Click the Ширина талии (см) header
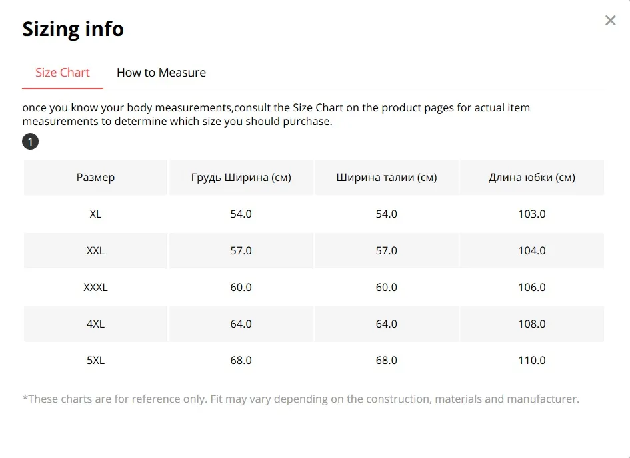This screenshot has height=458, width=630. pos(387,177)
